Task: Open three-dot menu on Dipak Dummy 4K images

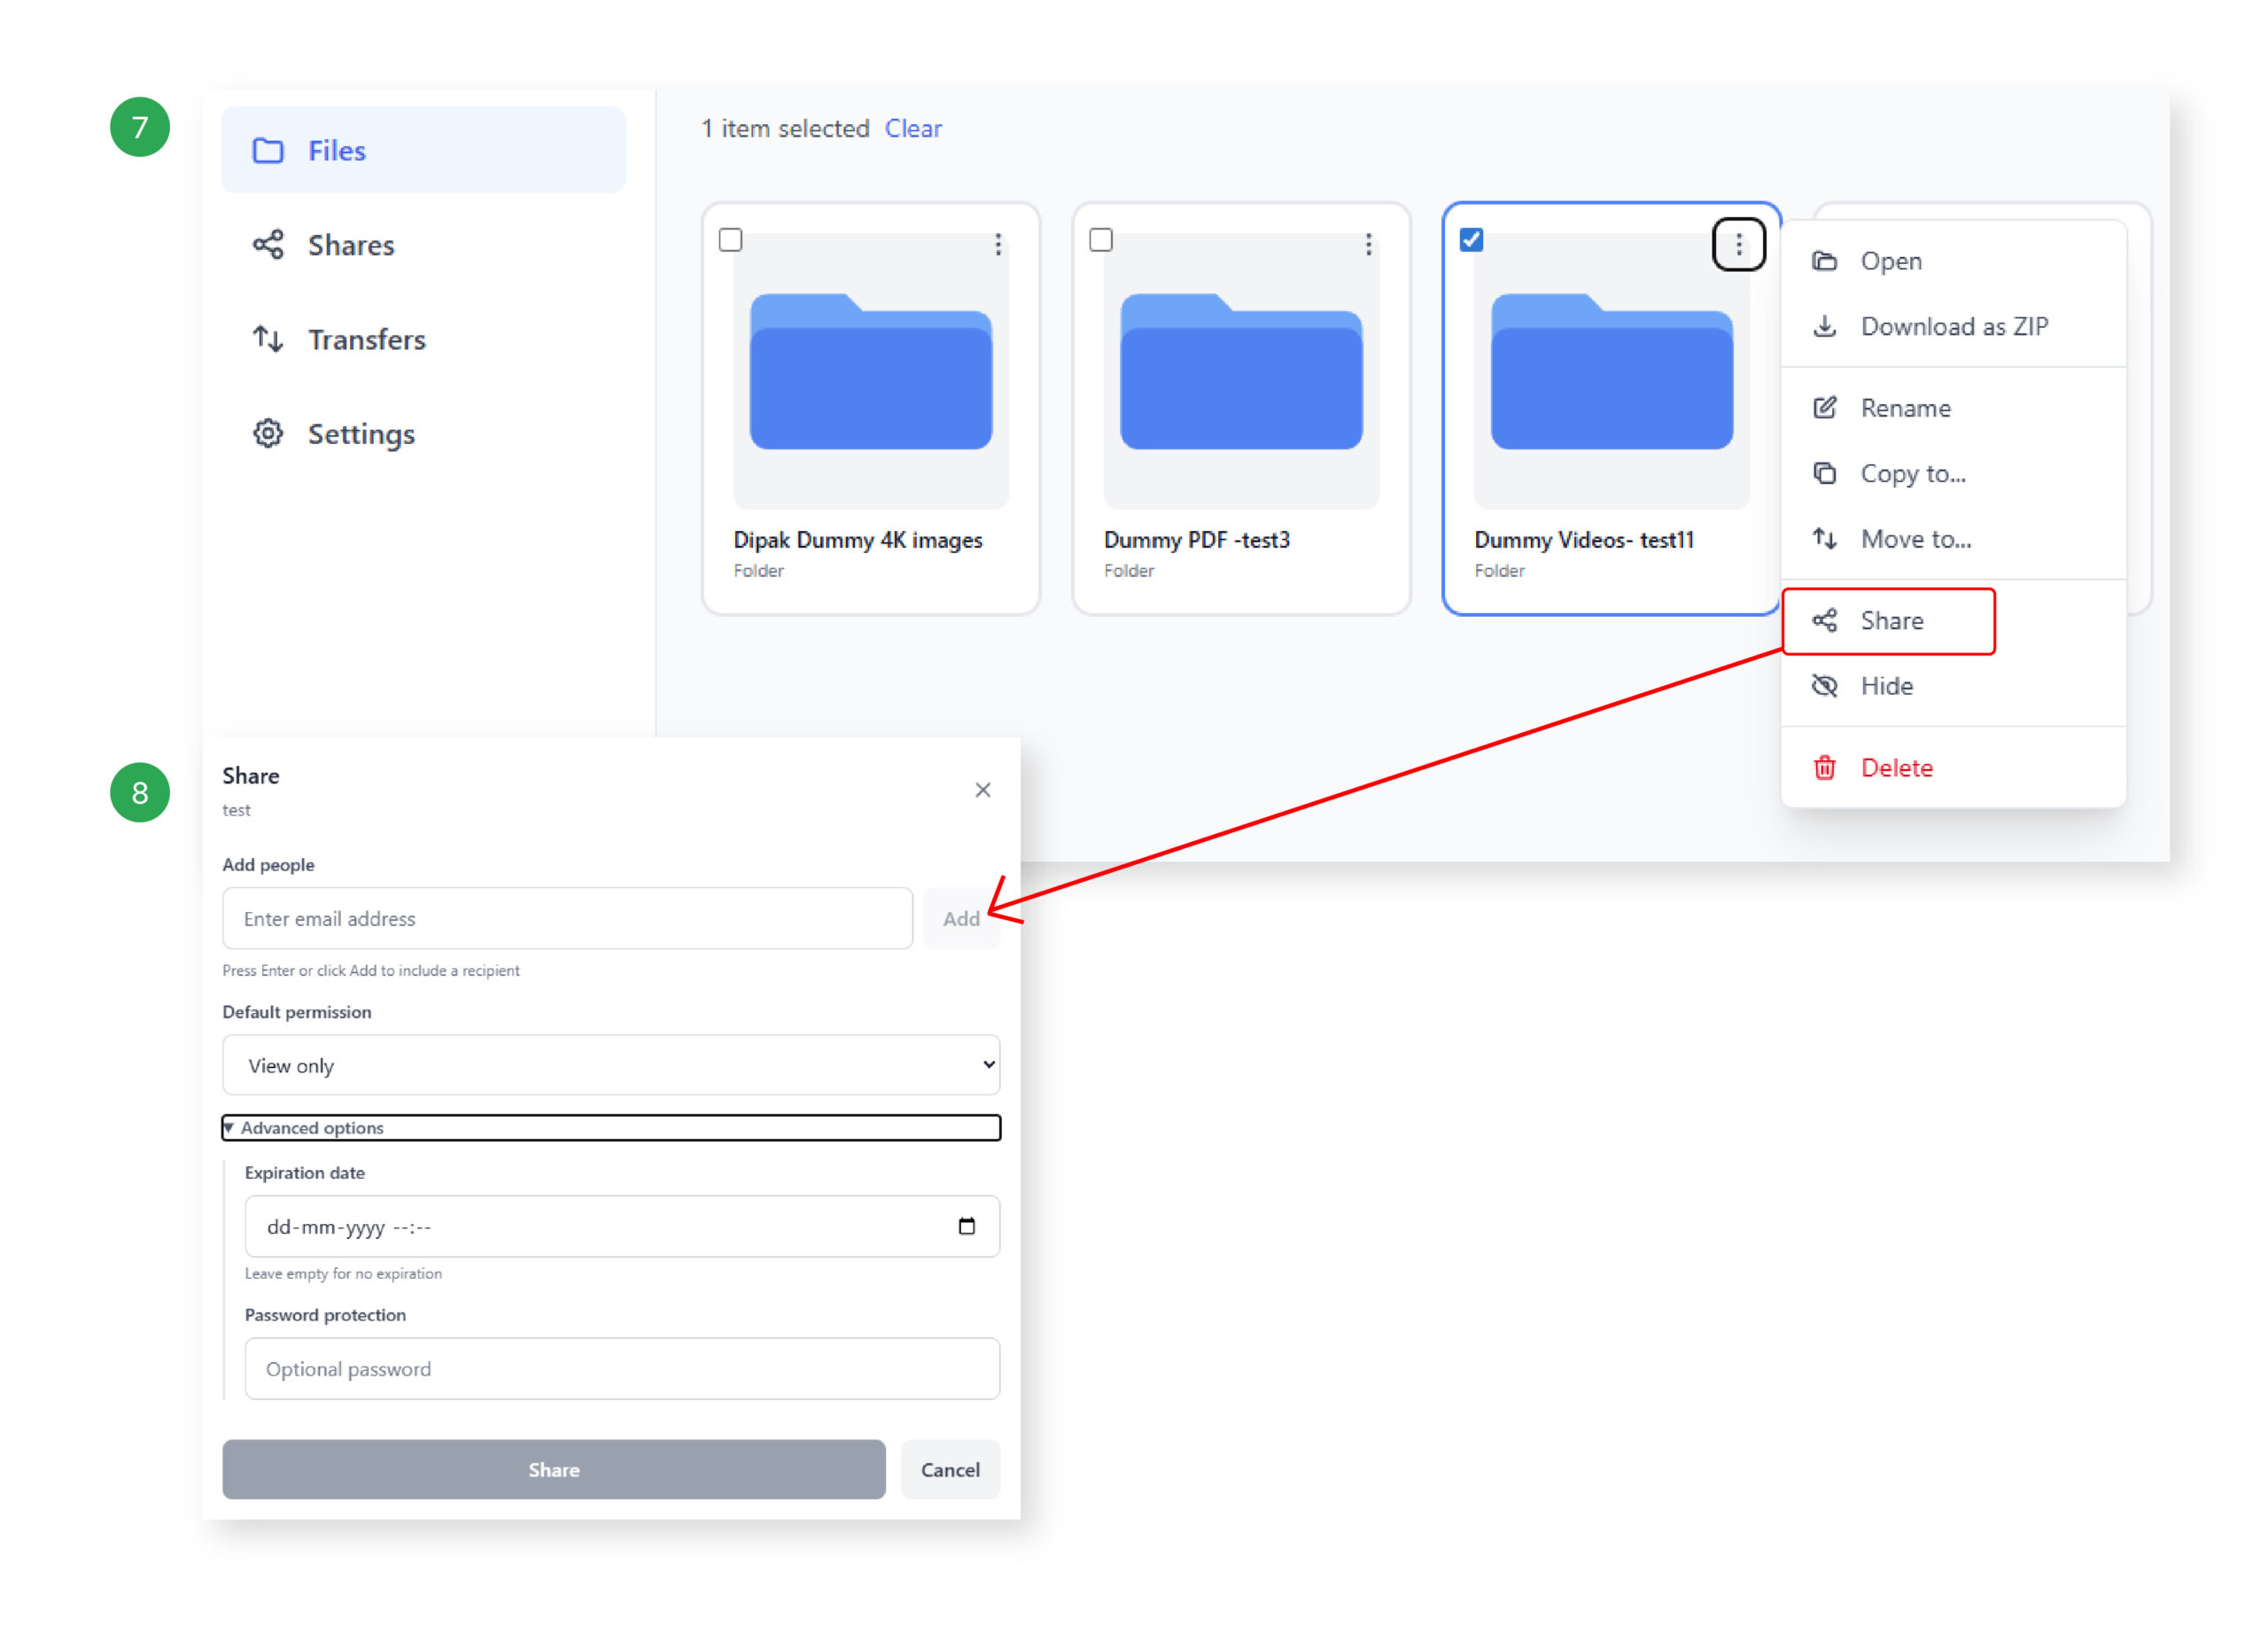Action: [x=997, y=244]
